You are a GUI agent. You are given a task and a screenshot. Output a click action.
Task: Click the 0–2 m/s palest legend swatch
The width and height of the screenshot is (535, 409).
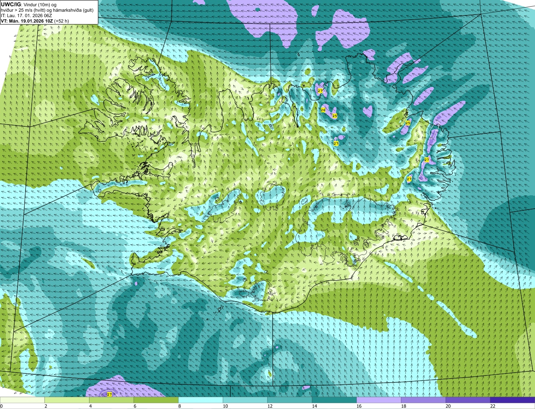coord(22,400)
